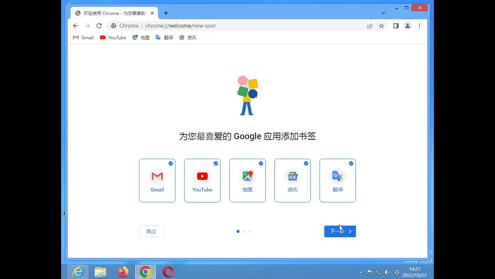Viewport: 495px width, 279px height.
Task: Show hidden tray icons arrow
Action: 361,272
